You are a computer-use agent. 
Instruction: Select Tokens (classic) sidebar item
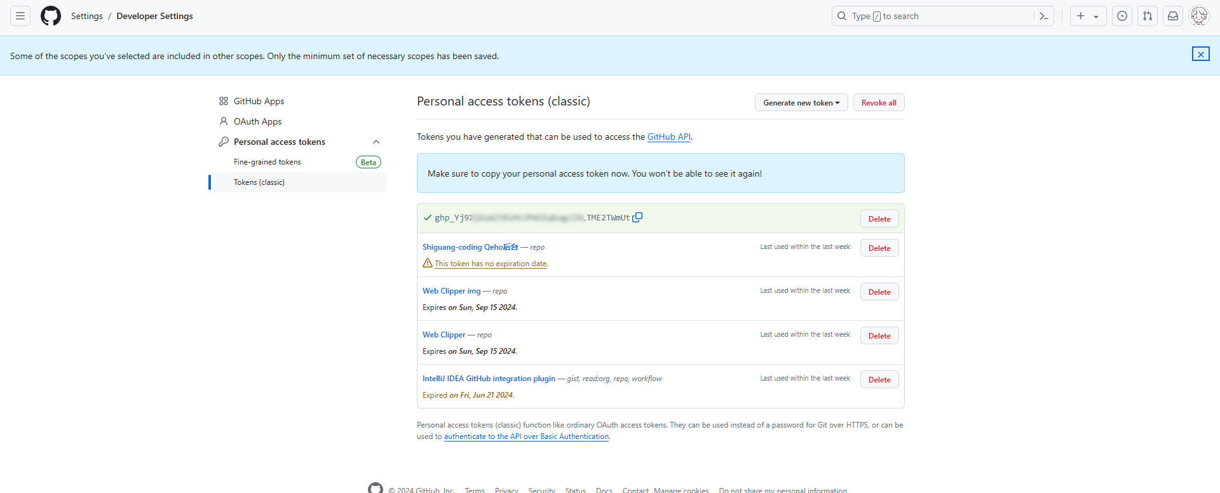coord(300,182)
